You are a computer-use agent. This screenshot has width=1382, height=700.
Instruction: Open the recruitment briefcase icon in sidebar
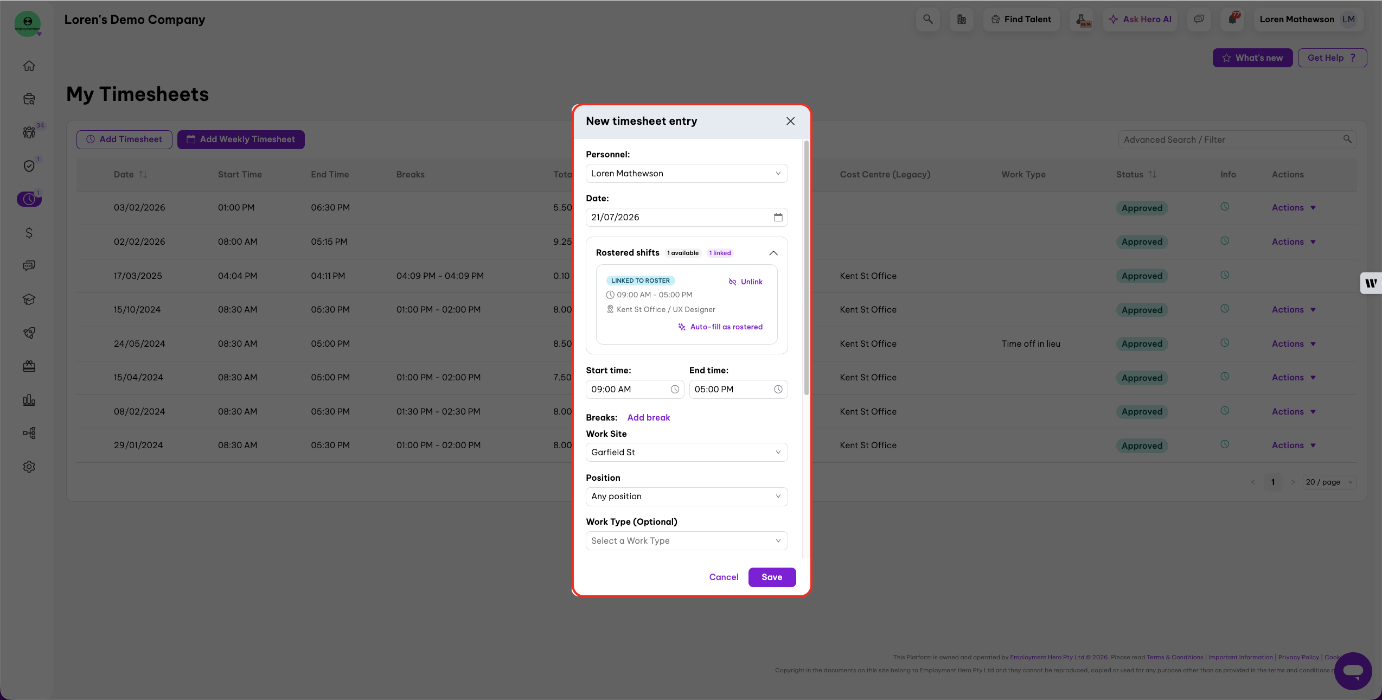[29, 99]
